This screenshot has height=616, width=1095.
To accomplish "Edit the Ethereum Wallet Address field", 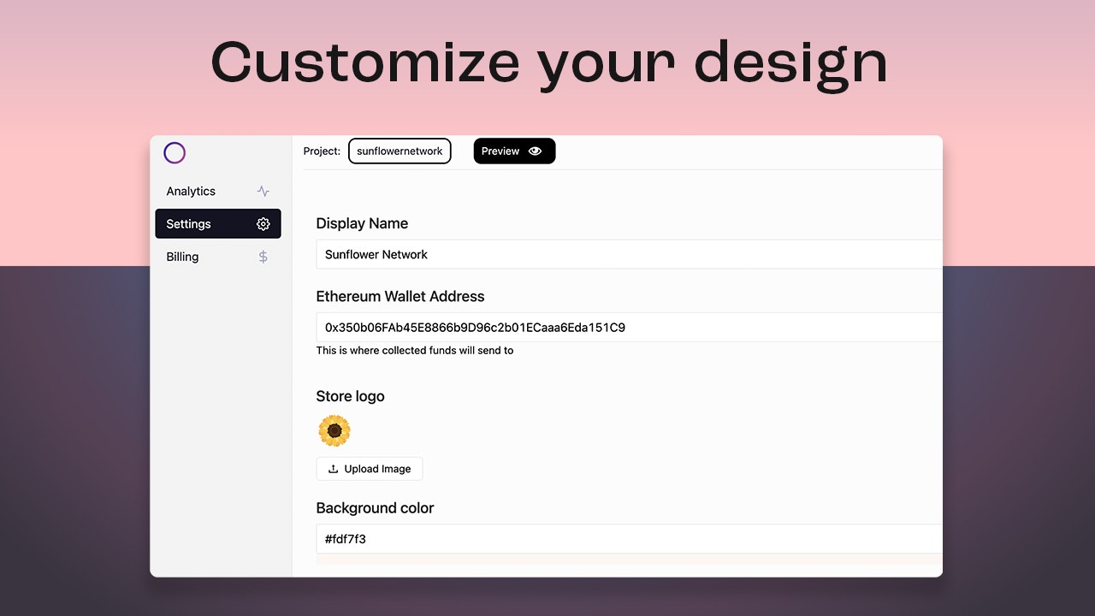I will click(x=629, y=327).
